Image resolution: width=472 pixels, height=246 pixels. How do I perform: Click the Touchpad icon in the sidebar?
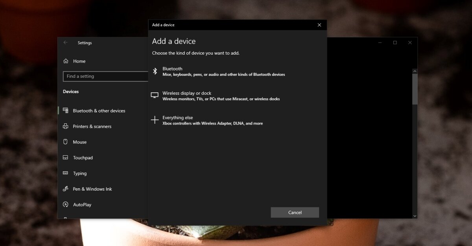pos(65,158)
